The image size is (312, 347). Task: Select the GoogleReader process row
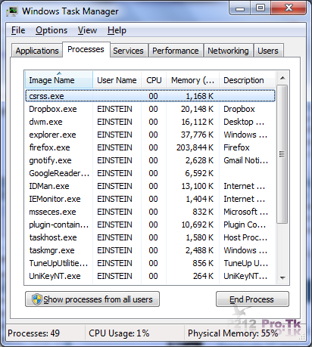[x=150, y=173]
